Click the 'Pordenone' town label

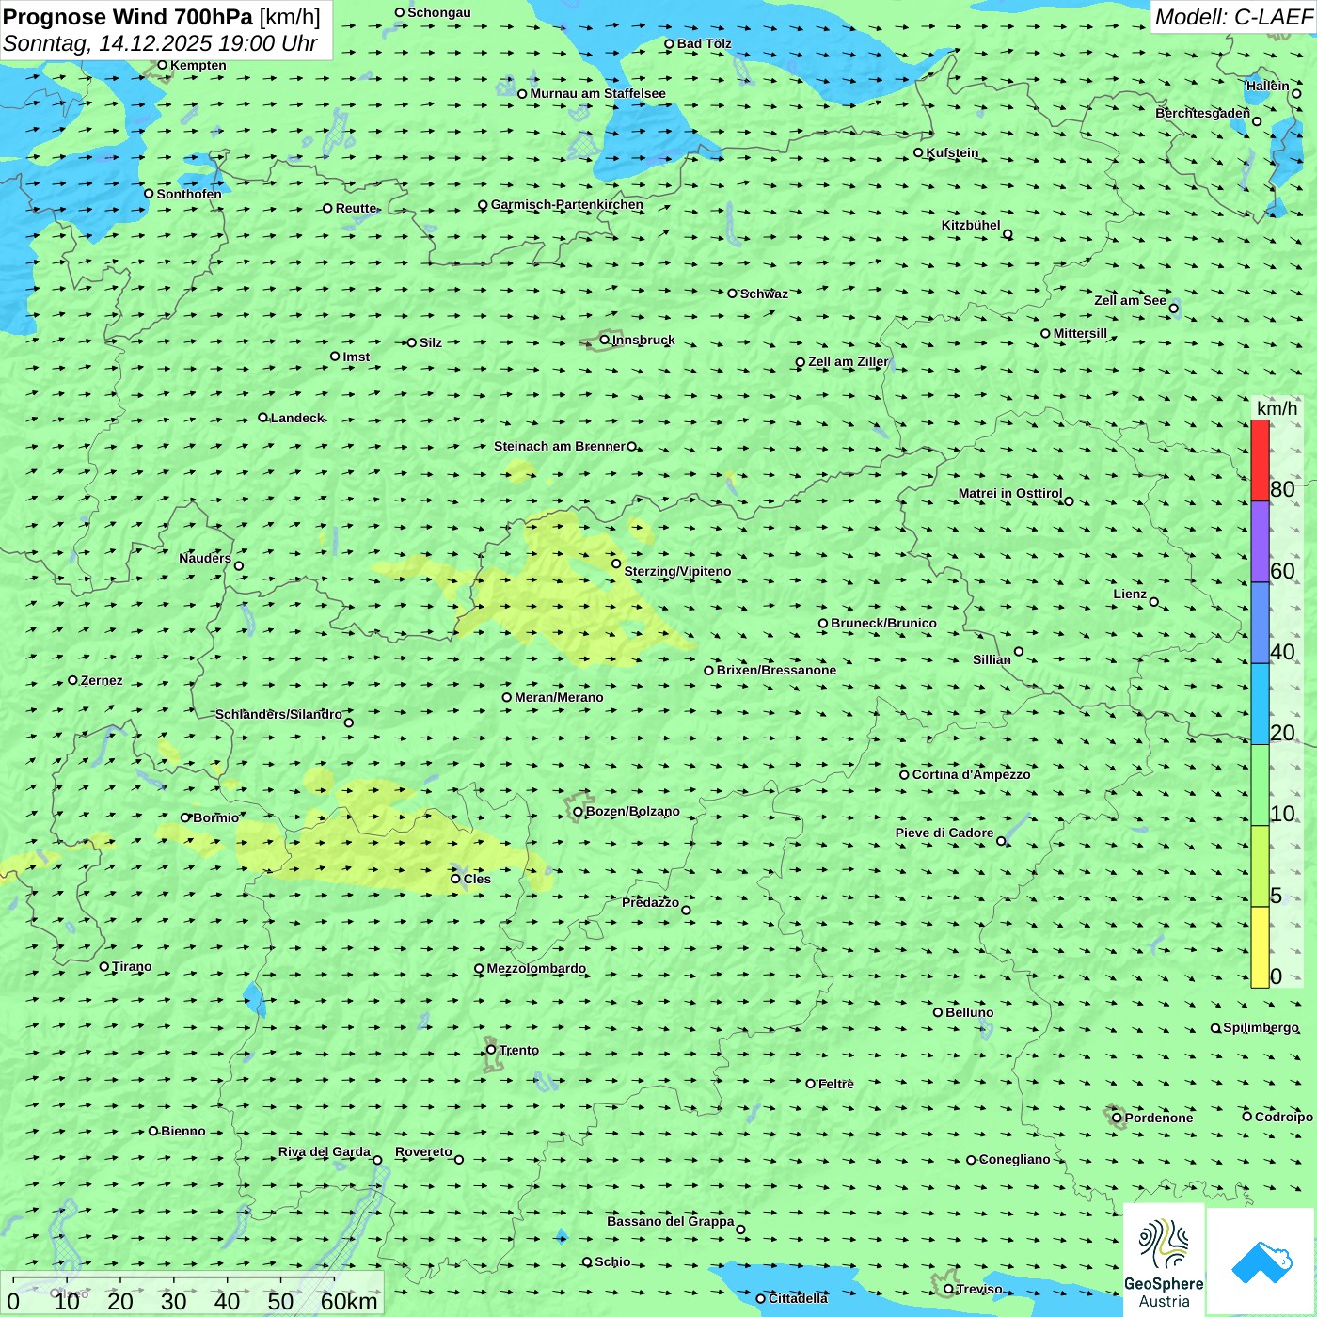point(1159,1118)
